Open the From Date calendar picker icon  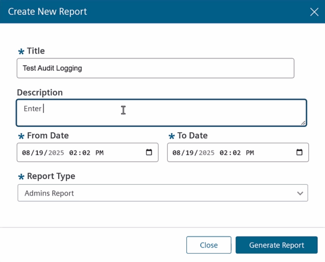149,152
